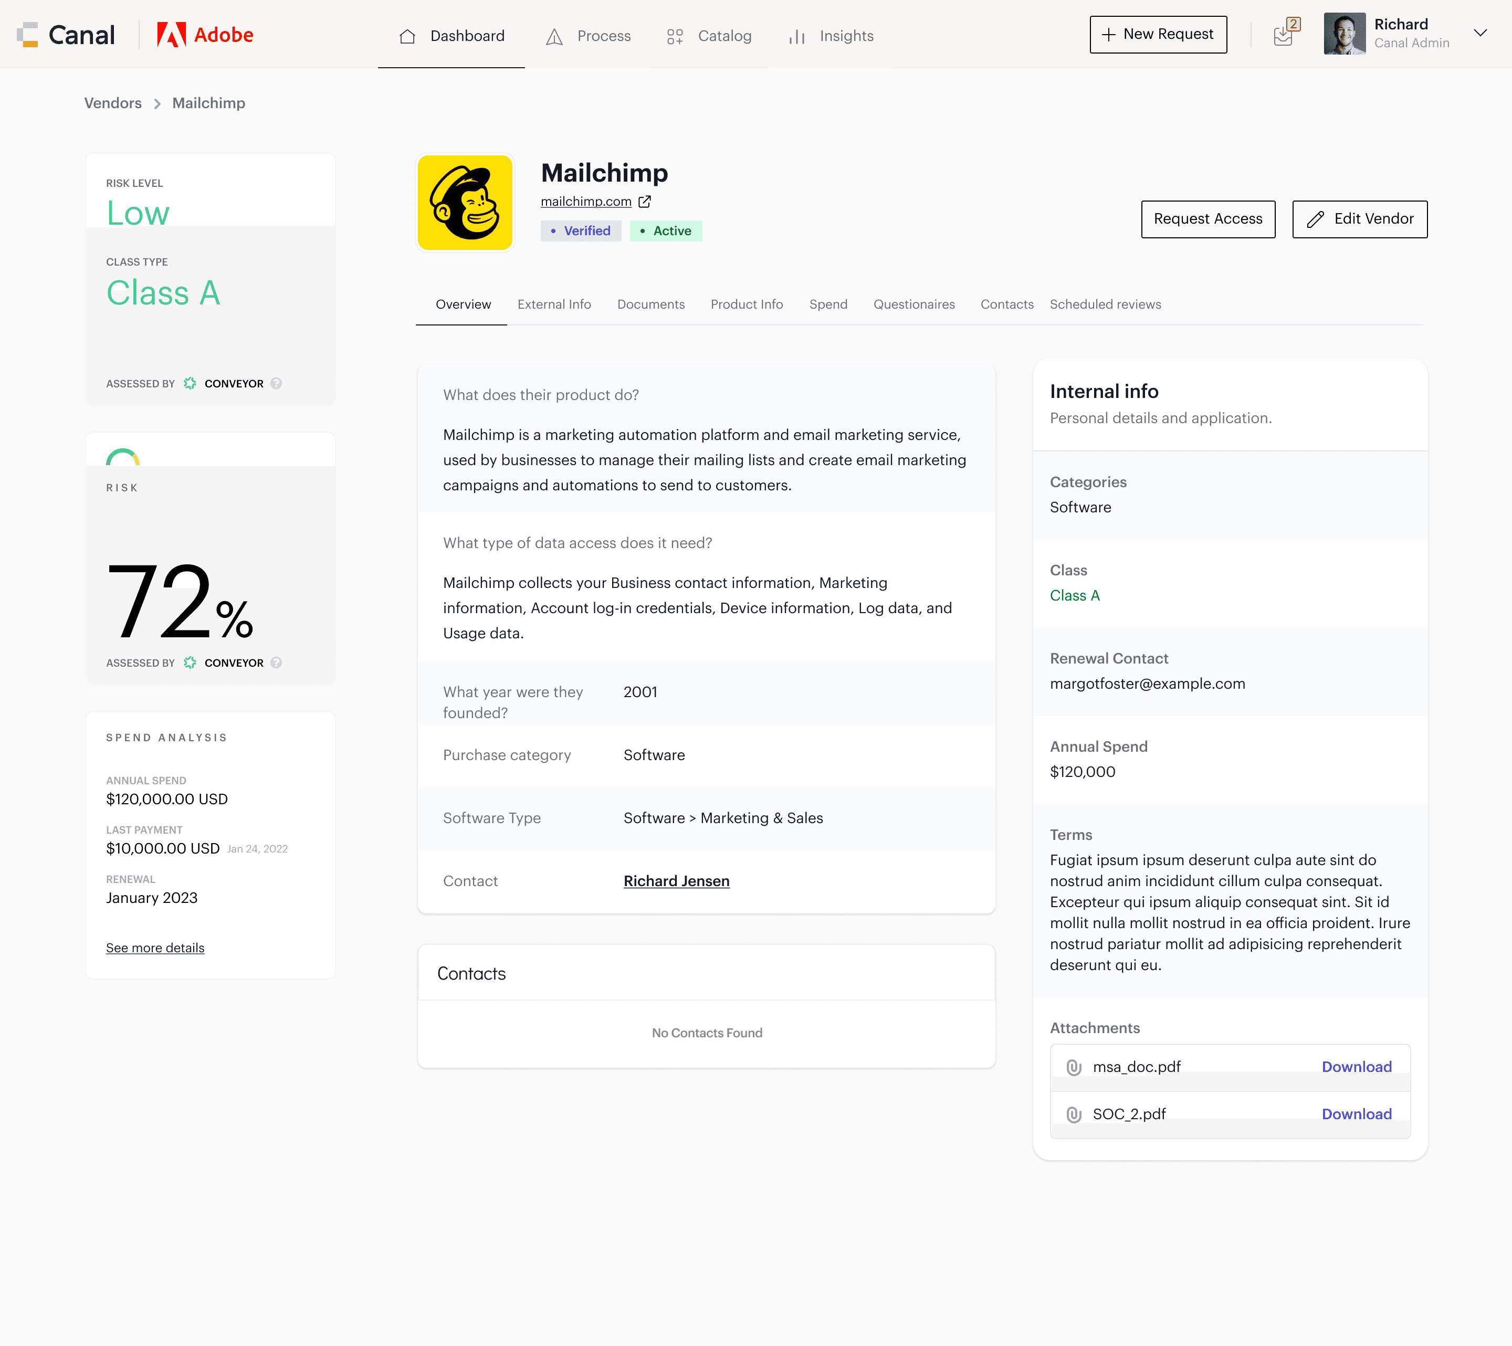Click the Edit Vendor button

click(x=1360, y=219)
